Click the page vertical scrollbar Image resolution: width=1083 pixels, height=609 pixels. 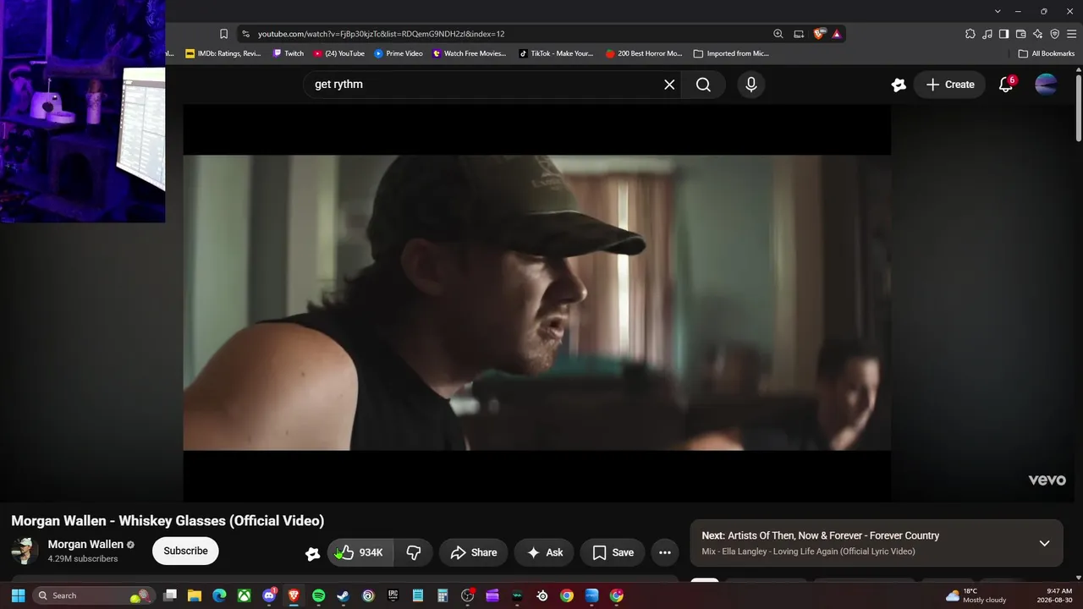[x=1078, y=108]
